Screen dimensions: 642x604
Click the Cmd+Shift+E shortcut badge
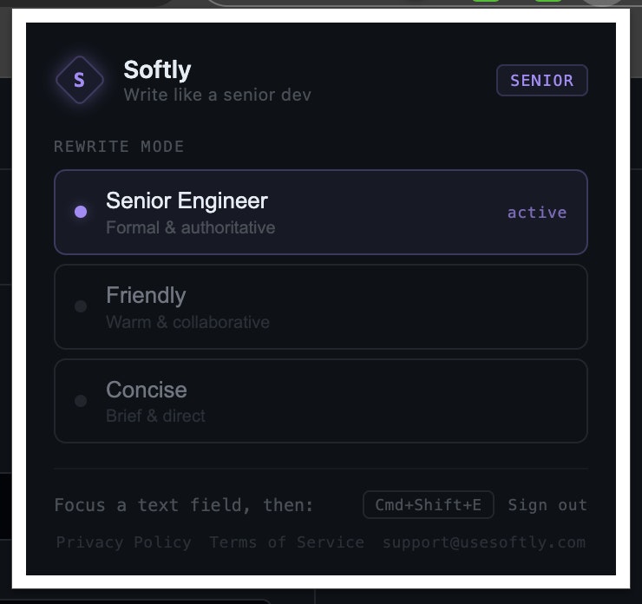429,504
